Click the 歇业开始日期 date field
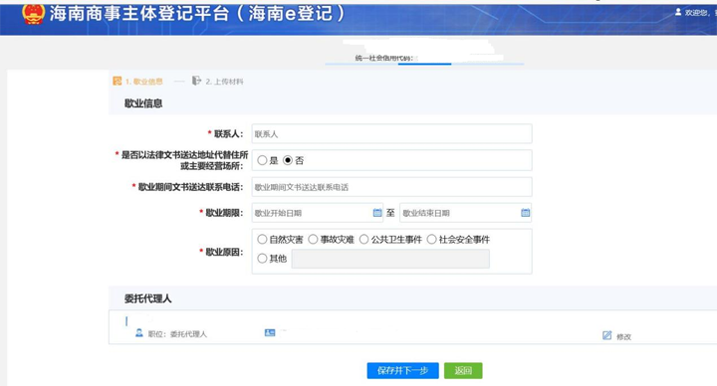Viewport: 717px width, 386px height. point(318,213)
